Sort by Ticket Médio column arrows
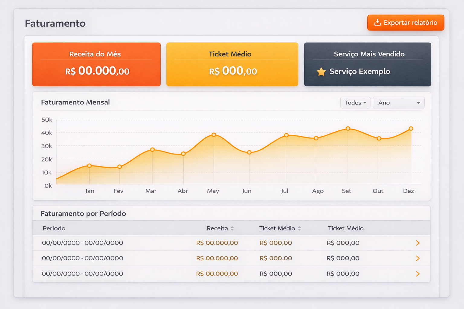This screenshot has height=309, width=464. click(299, 228)
